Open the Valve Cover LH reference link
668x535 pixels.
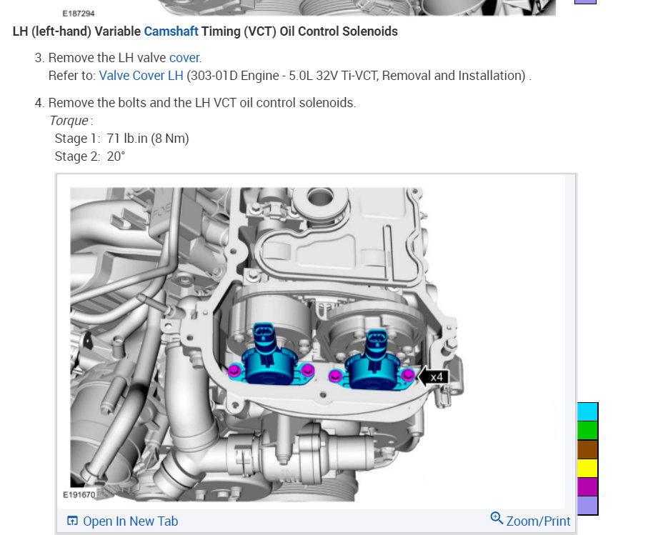(x=141, y=75)
